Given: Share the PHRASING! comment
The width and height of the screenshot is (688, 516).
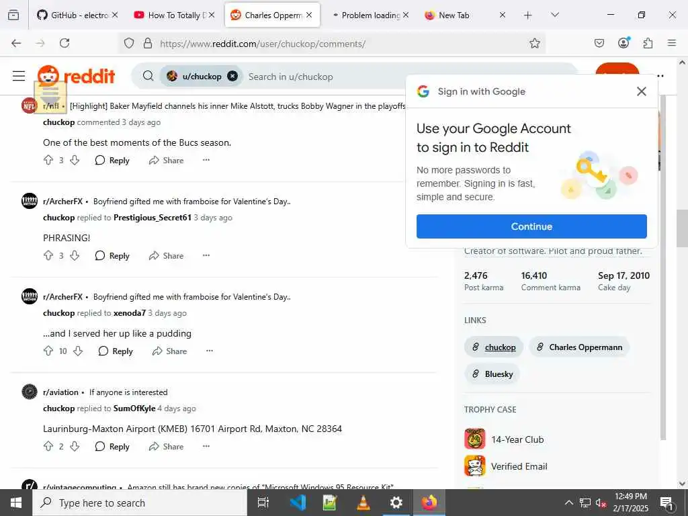Looking at the screenshot, I should pyautogui.click(x=167, y=255).
